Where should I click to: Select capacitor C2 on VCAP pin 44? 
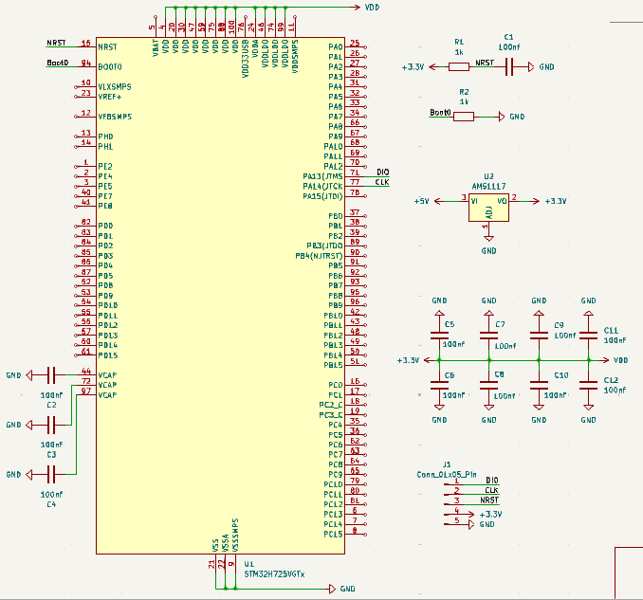click(x=51, y=375)
